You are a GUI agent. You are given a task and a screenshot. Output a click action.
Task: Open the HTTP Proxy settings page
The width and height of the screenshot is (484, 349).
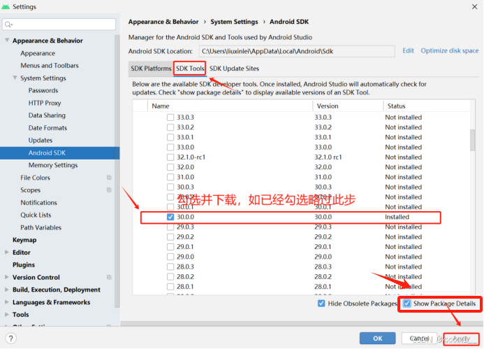pos(45,103)
